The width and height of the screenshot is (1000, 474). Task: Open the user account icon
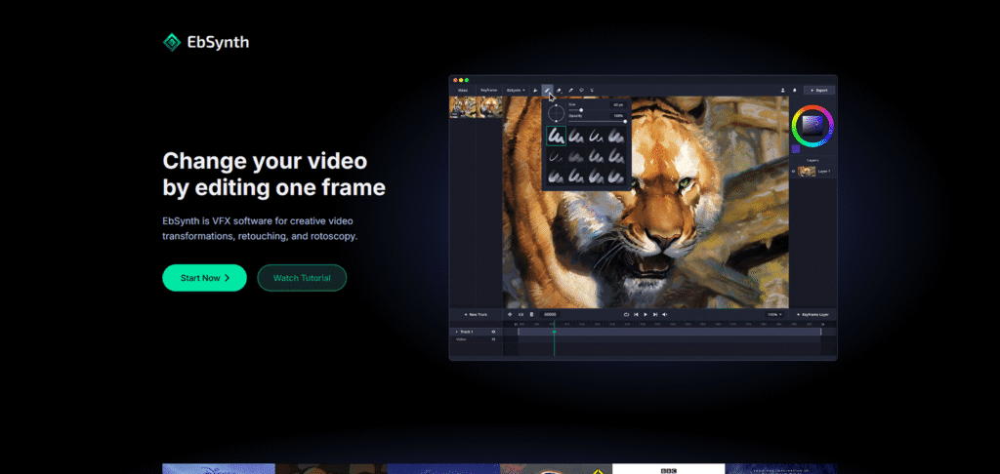point(782,91)
